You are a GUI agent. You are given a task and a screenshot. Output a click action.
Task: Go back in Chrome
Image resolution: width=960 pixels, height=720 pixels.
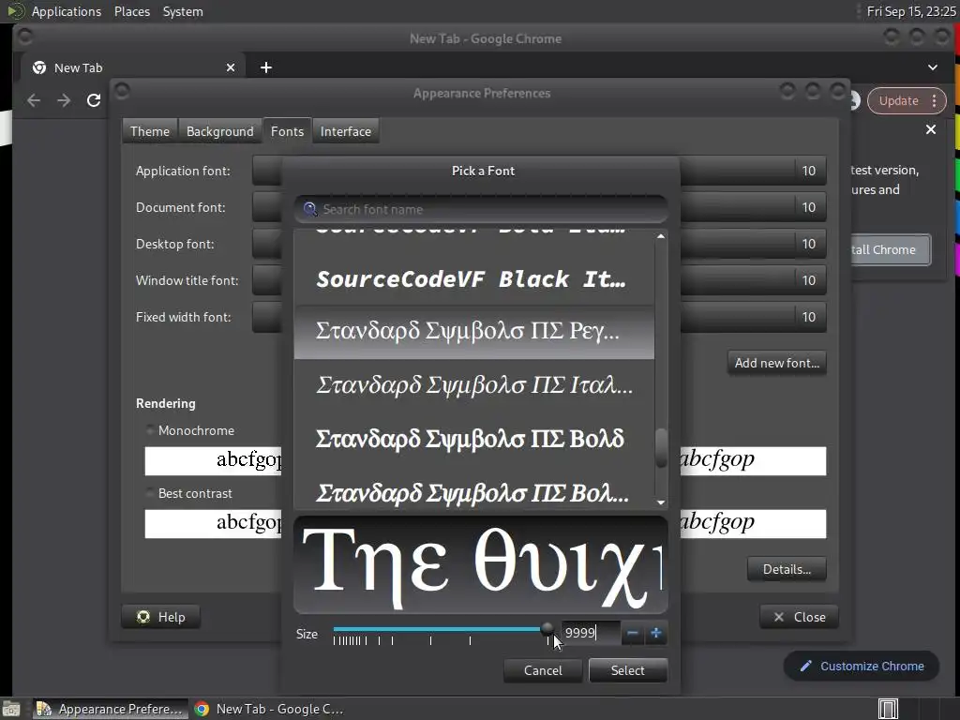coord(34,100)
